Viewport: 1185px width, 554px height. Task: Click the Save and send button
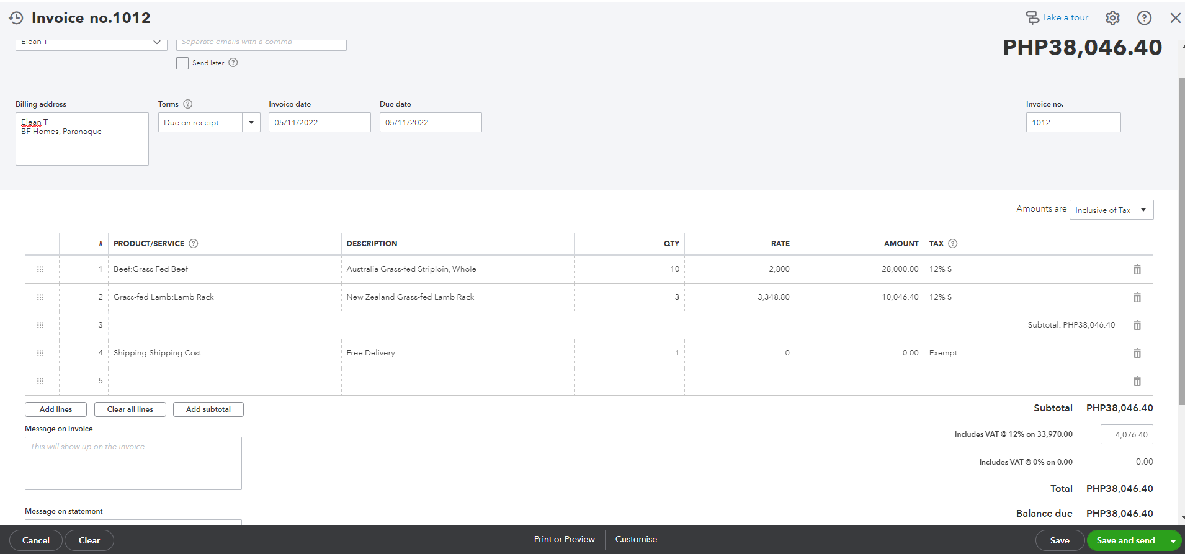pos(1125,540)
